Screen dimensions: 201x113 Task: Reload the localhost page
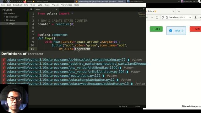tap(157, 18)
